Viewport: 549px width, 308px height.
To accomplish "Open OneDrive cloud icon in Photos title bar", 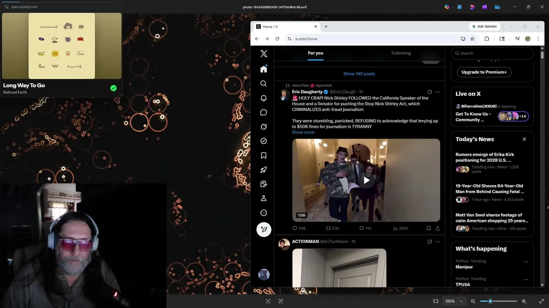I will click(498, 7).
